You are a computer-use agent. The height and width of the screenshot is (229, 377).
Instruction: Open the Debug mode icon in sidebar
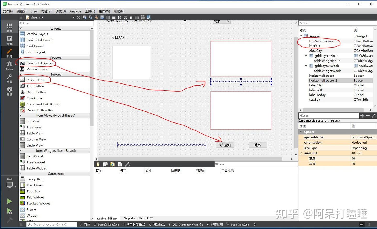click(x=9, y=65)
